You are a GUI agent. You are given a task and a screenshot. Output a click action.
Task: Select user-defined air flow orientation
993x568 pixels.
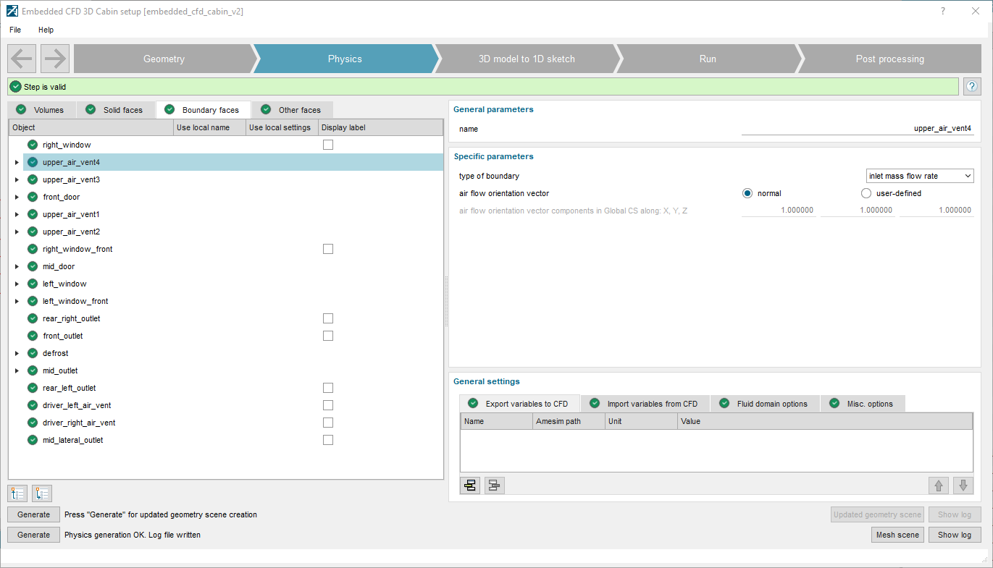tap(866, 193)
